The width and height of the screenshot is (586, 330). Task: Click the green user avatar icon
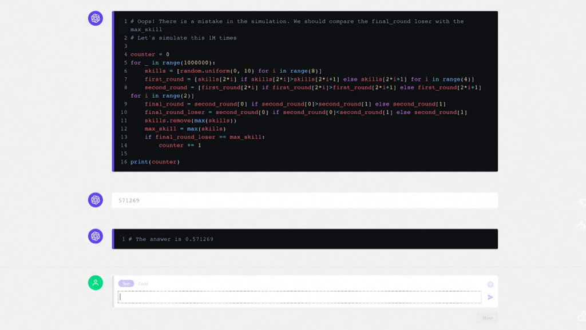click(96, 283)
